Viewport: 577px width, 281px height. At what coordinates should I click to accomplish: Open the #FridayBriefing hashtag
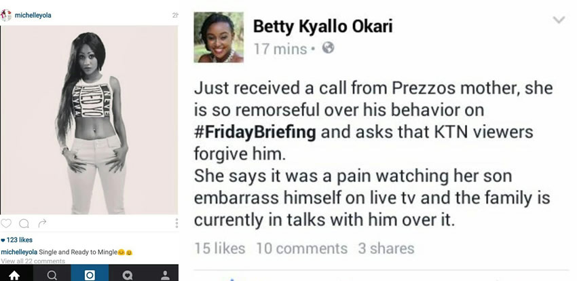coord(255,130)
